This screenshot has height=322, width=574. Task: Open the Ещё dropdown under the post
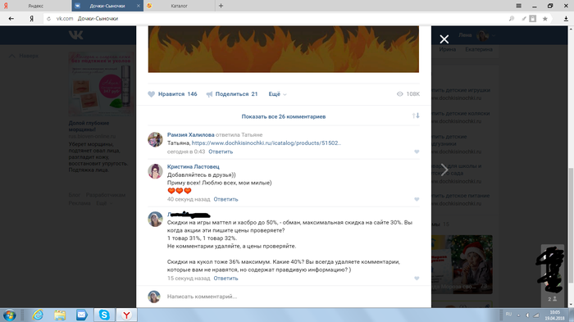pos(277,94)
